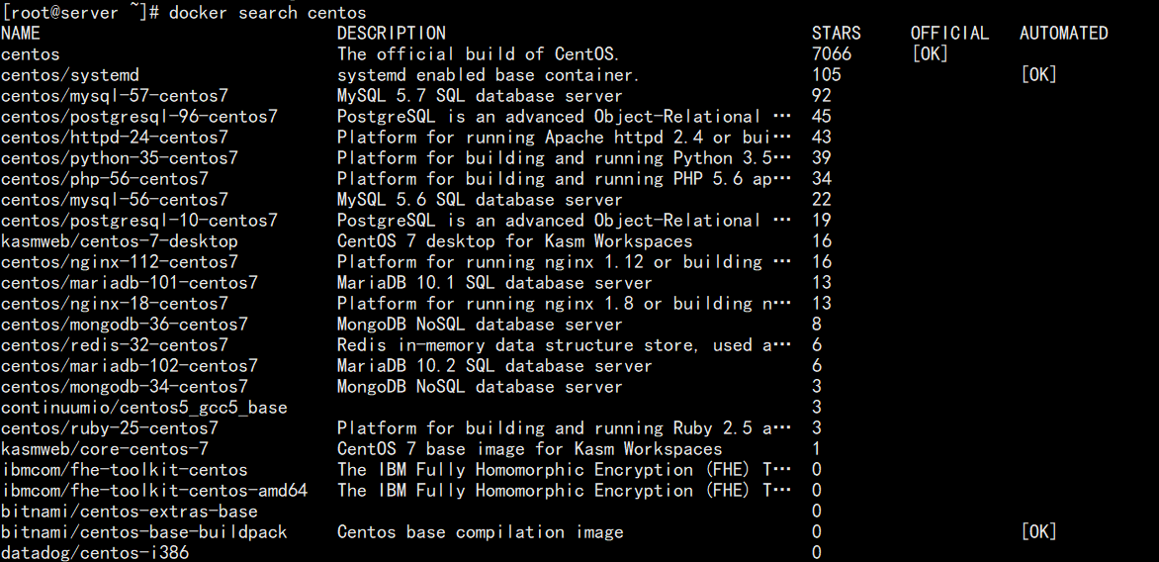Image resolution: width=1159 pixels, height=562 pixels.
Task: Click the star count 92
Action: pyautogui.click(x=821, y=95)
